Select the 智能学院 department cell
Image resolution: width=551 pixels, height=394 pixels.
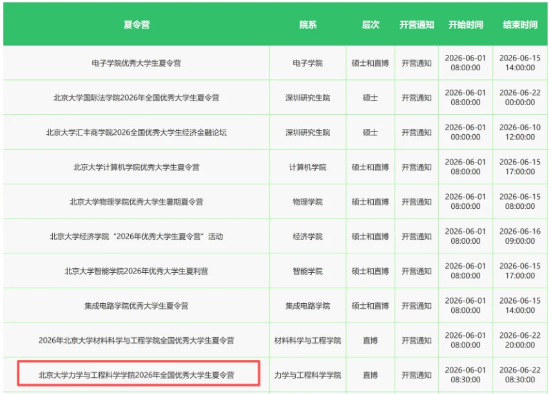click(x=308, y=271)
